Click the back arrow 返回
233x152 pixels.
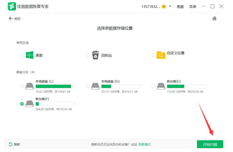[11, 18]
